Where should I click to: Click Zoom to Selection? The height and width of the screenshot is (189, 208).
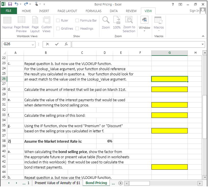129,24
